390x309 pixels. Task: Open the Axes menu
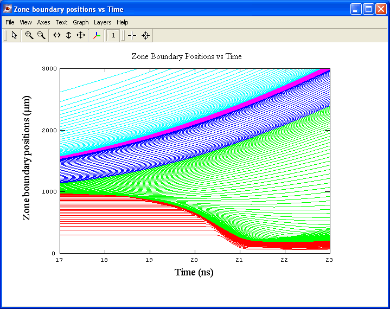(43, 22)
